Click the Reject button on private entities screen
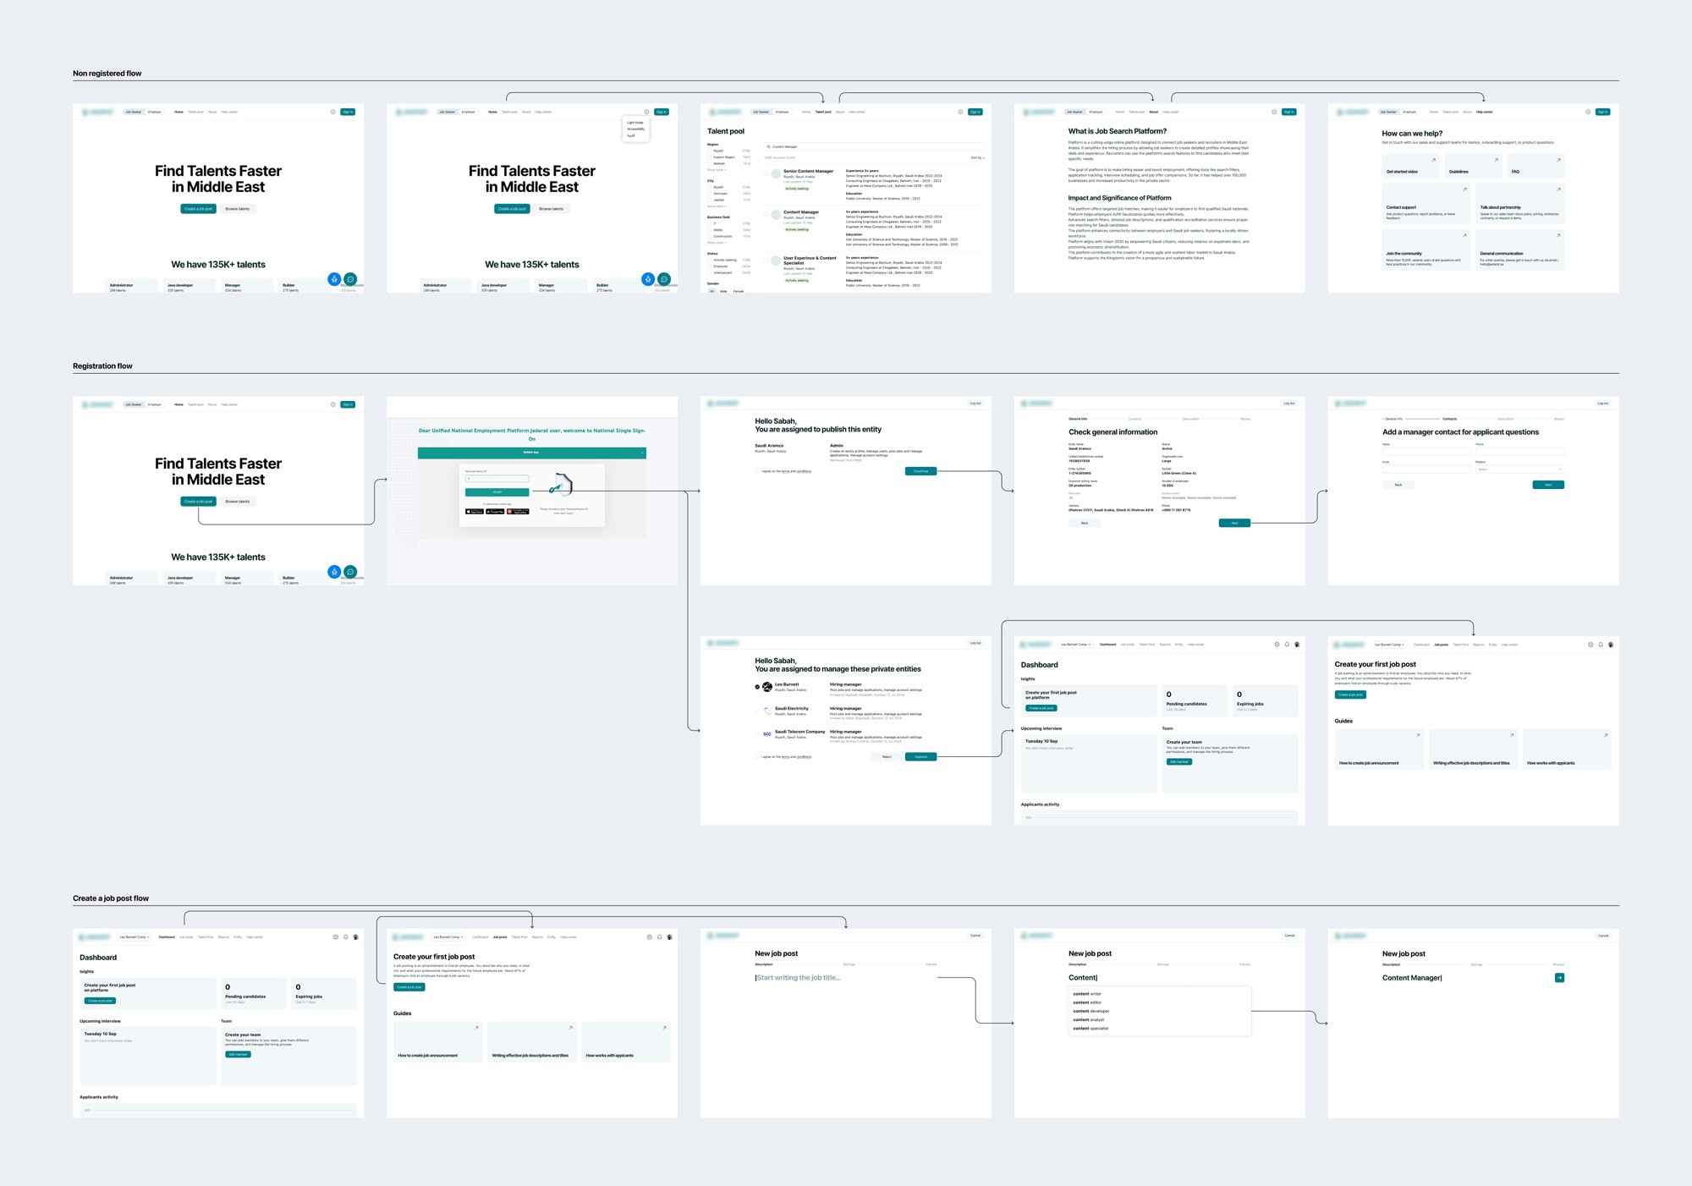1692x1186 pixels. pos(887,757)
